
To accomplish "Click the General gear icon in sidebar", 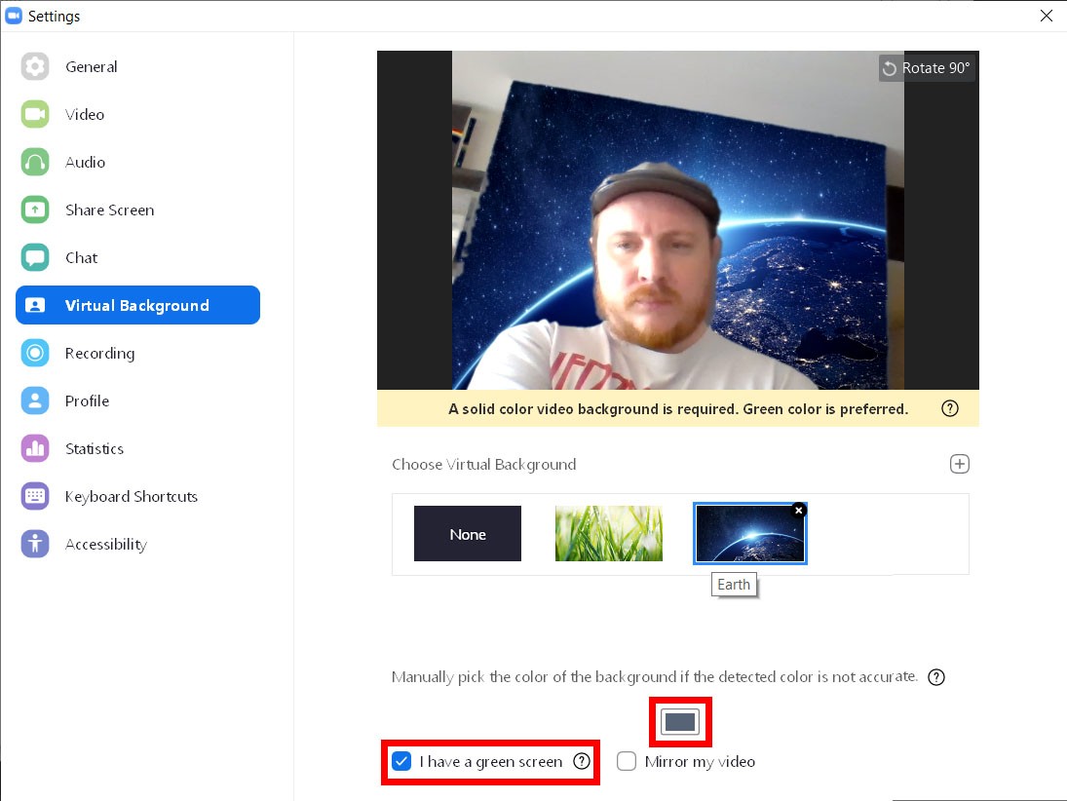I will point(35,66).
